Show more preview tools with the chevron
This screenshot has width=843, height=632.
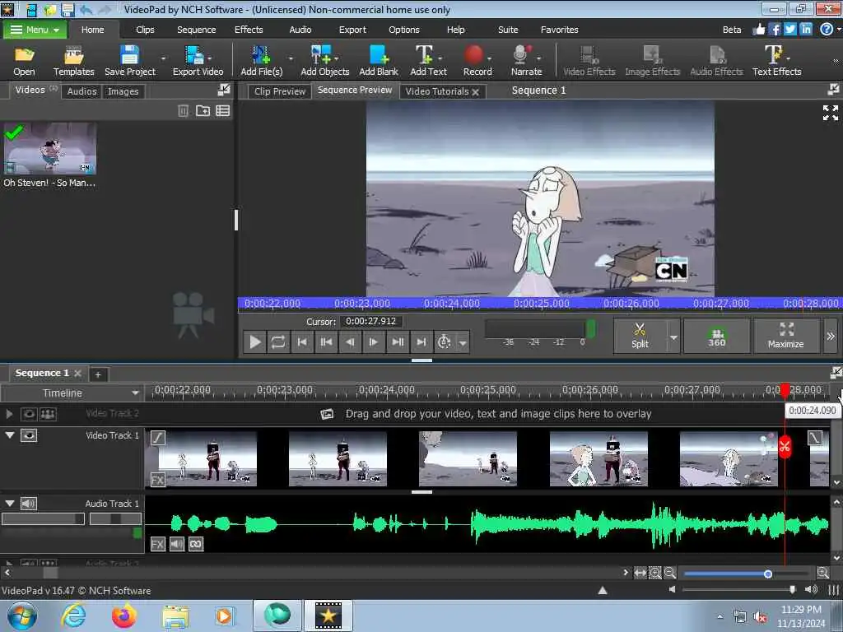(x=831, y=337)
